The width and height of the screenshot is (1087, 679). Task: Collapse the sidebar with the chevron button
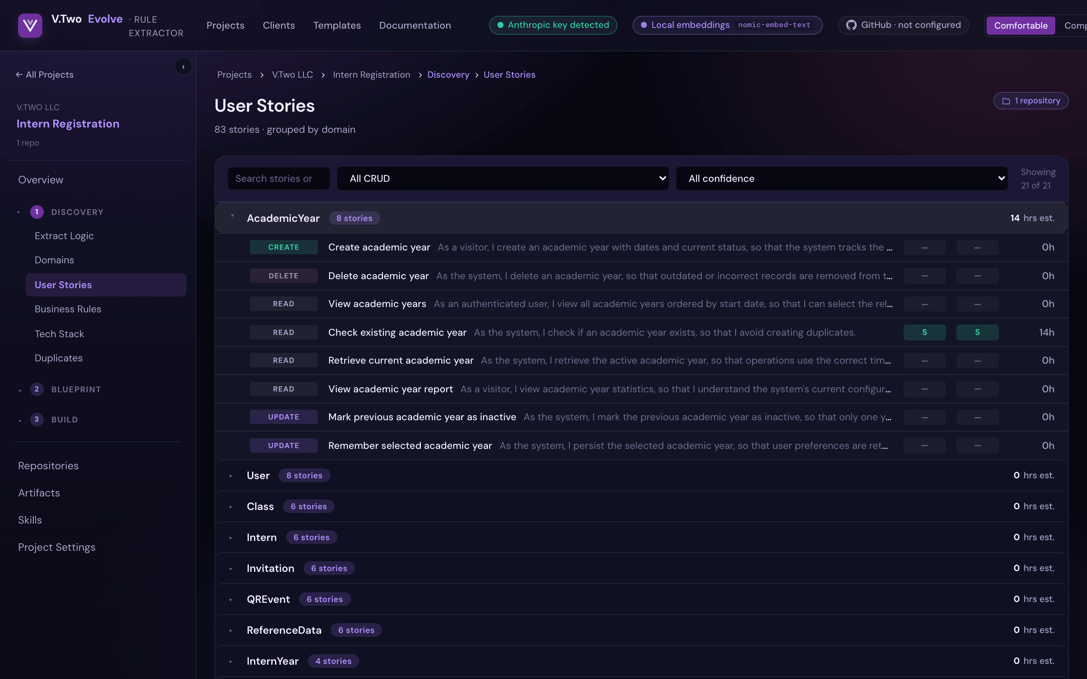[x=183, y=67]
